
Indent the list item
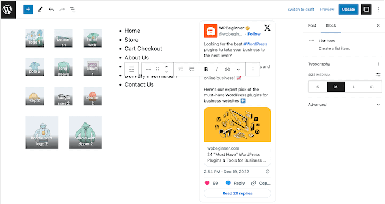[191, 69]
